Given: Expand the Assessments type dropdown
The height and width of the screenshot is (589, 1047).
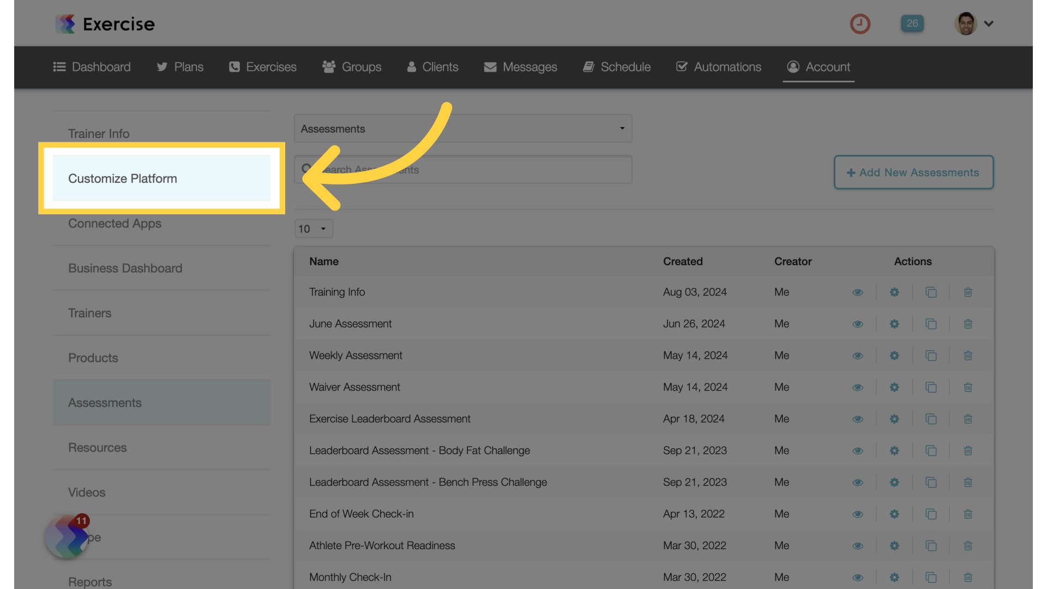Looking at the screenshot, I should [x=463, y=129].
